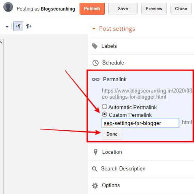Screen dimensions: 194x194
Task: Click the Location pin icon
Action: coord(95,152)
